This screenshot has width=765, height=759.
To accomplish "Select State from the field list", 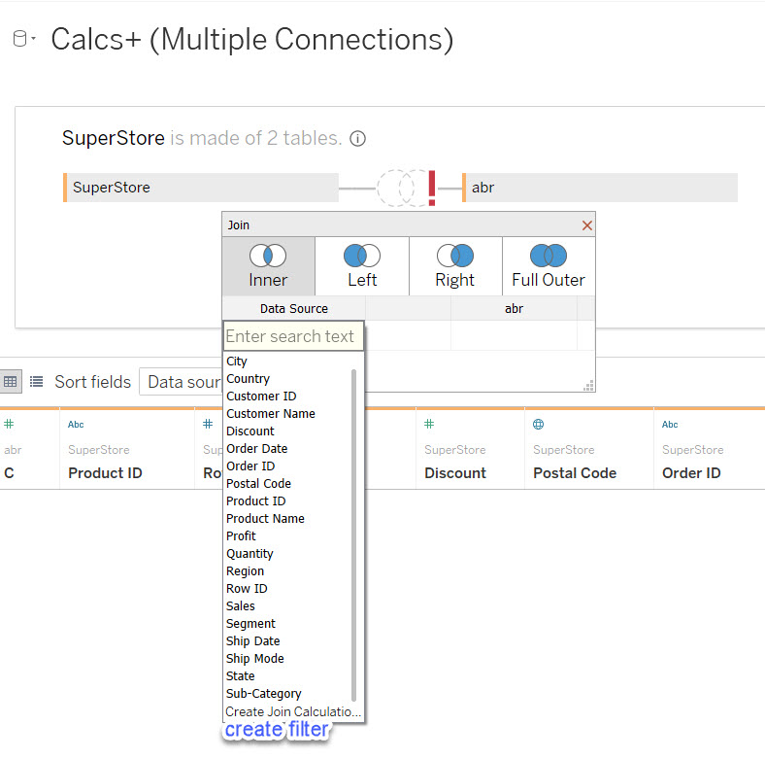I will click(240, 676).
